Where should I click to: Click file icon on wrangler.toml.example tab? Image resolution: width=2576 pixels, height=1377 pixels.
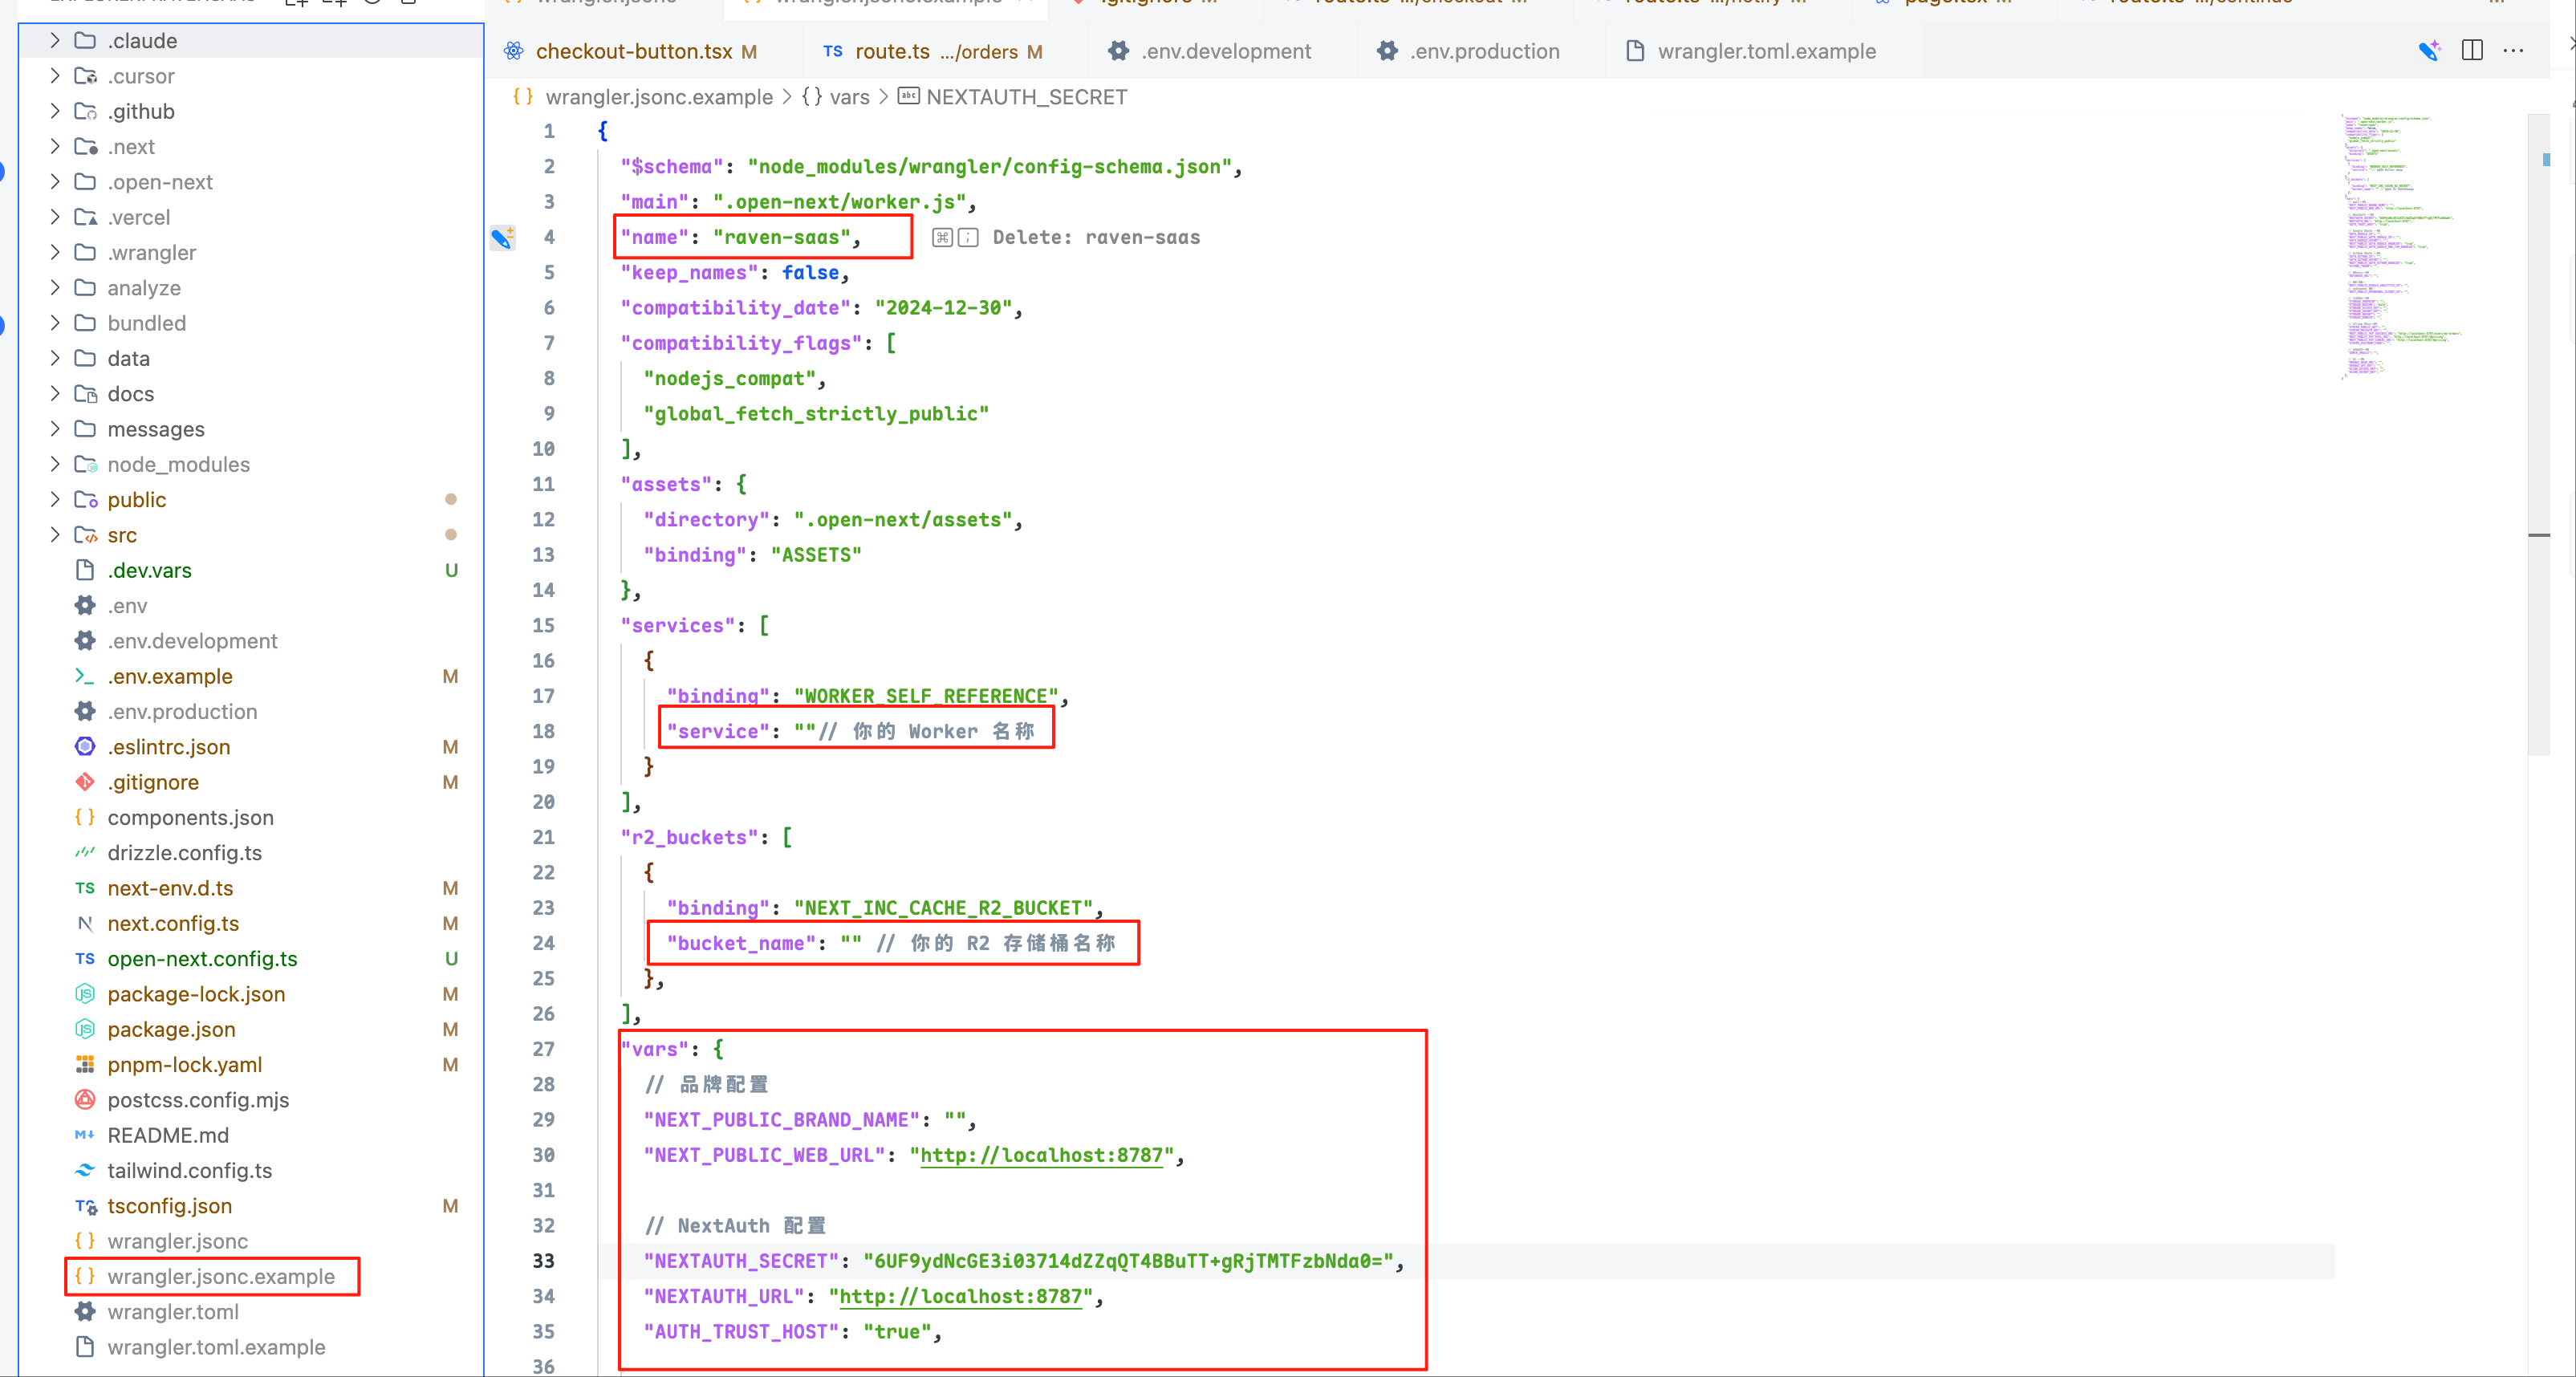pyautogui.click(x=1634, y=51)
